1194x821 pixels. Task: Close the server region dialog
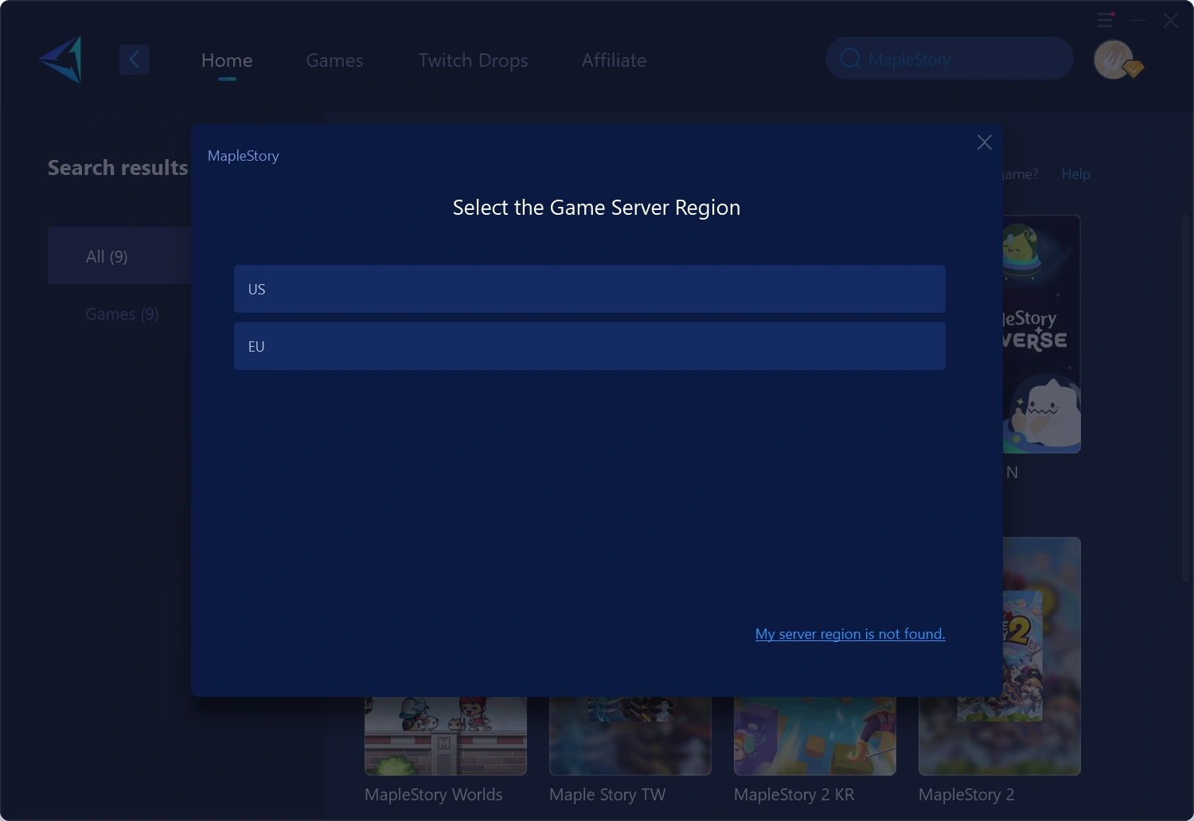tap(984, 142)
